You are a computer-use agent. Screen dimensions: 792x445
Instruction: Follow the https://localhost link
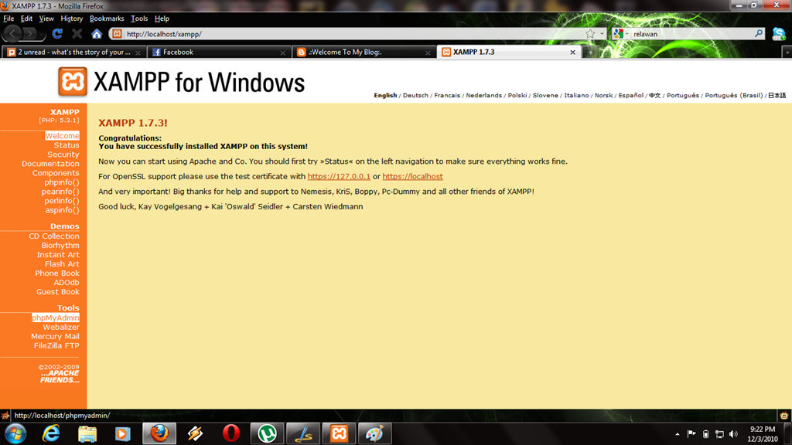coord(413,177)
